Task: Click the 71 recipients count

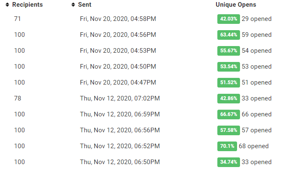Action: [17, 19]
